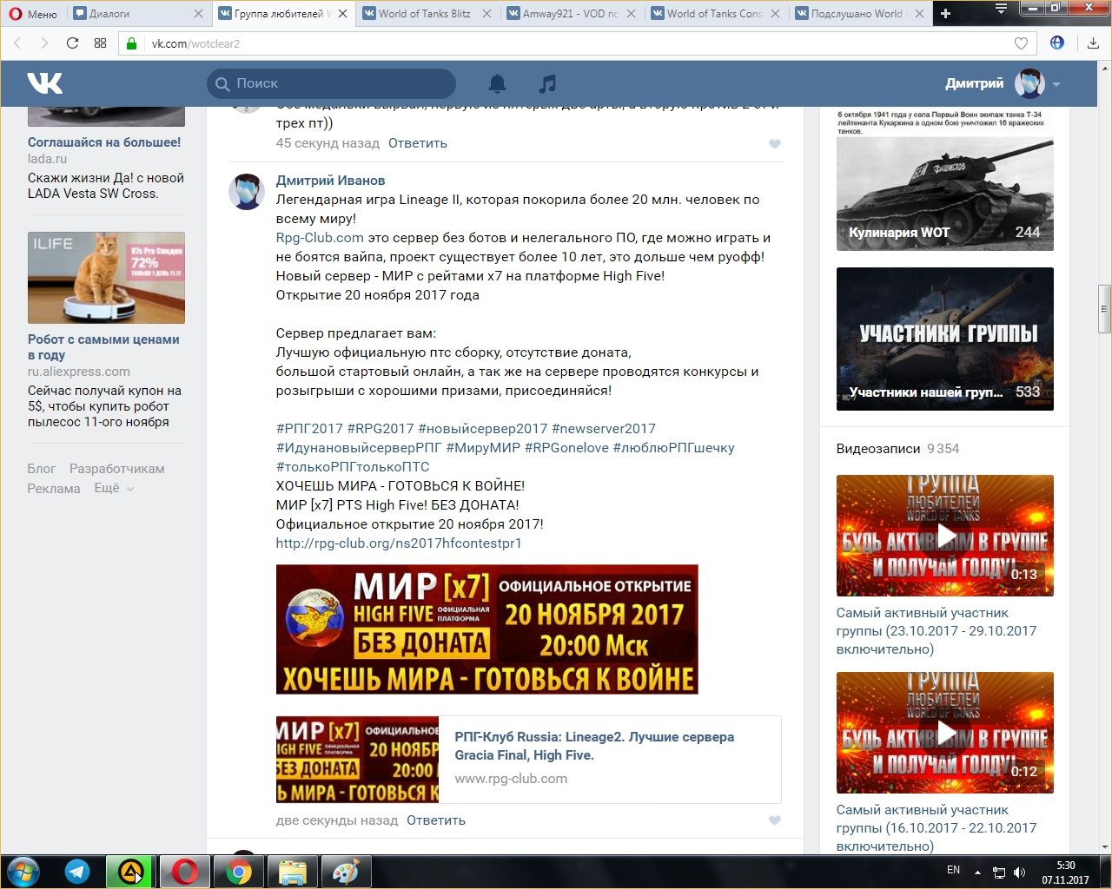Reply to the 45 seconds ago comment
The width and height of the screenshot is (1112, 889).
(x=418, y=143)
